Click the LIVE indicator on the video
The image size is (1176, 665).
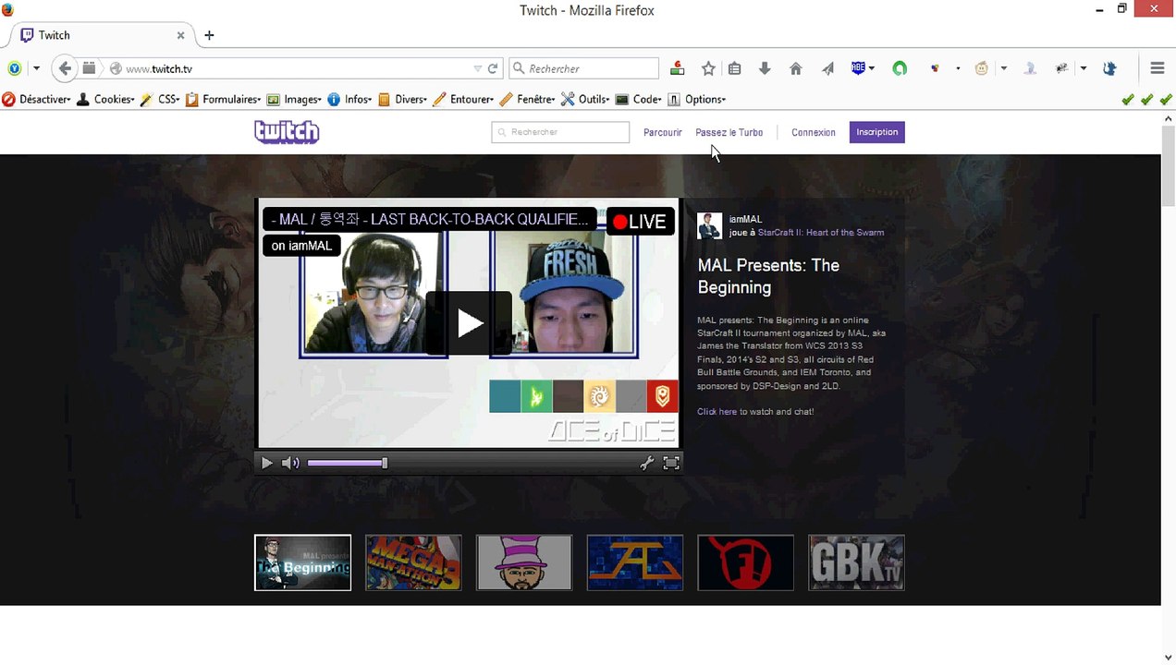coord(640,222)
